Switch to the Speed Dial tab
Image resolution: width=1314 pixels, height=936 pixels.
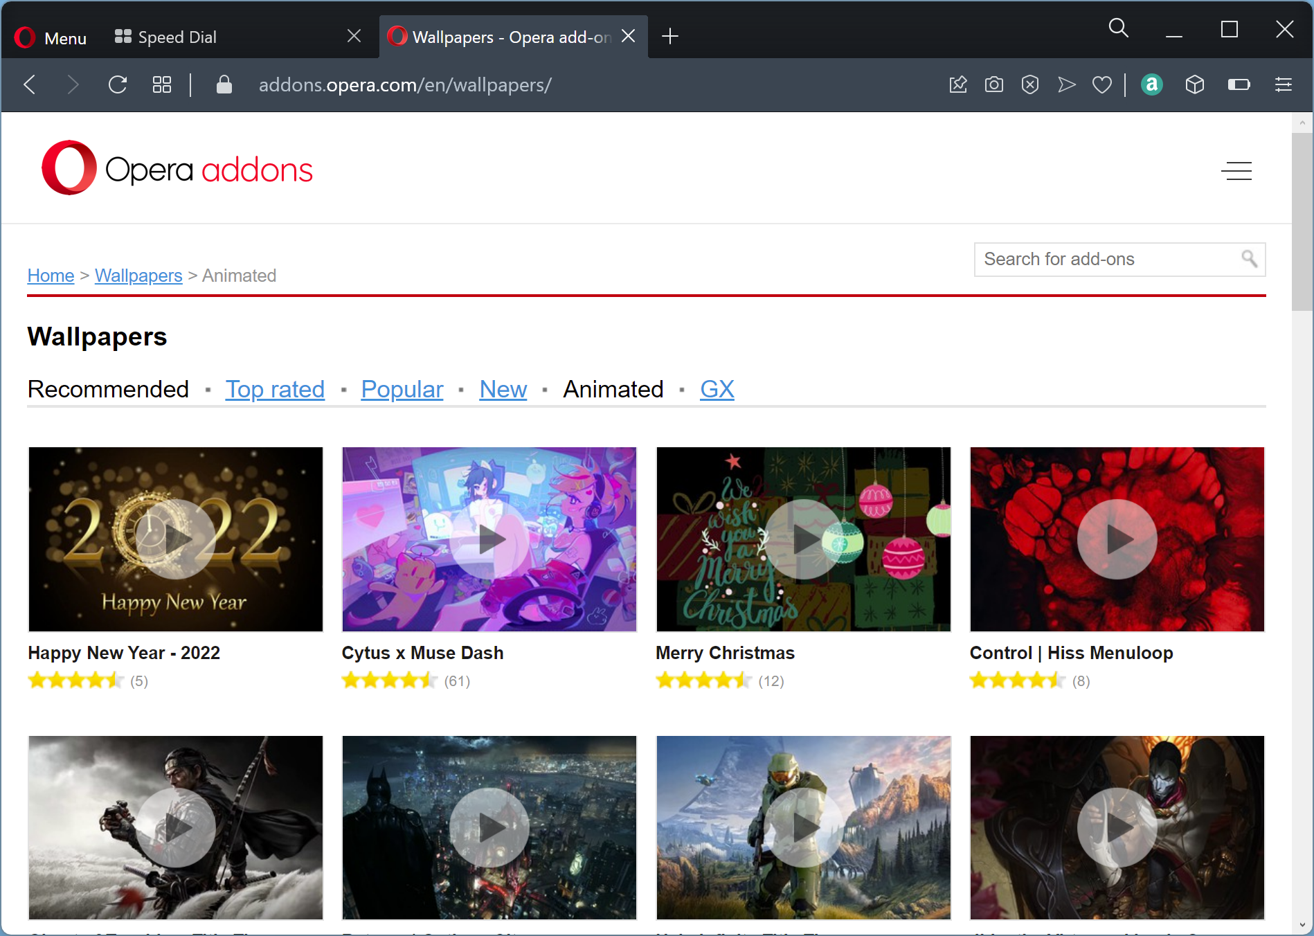tap(177, 37)
